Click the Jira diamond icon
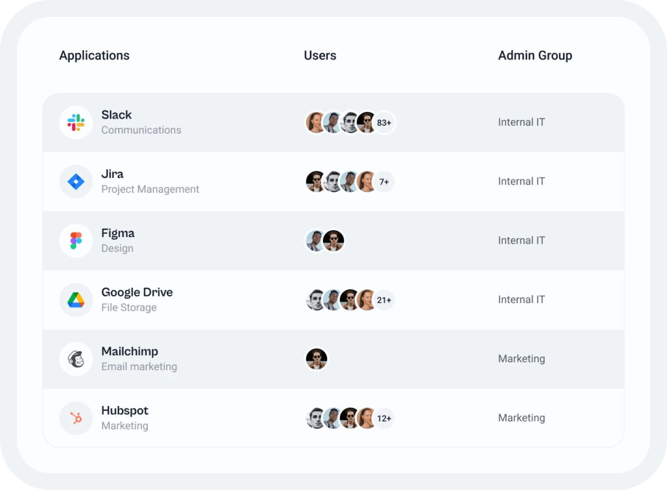This screenshot has height=490, width=667. 76,182
